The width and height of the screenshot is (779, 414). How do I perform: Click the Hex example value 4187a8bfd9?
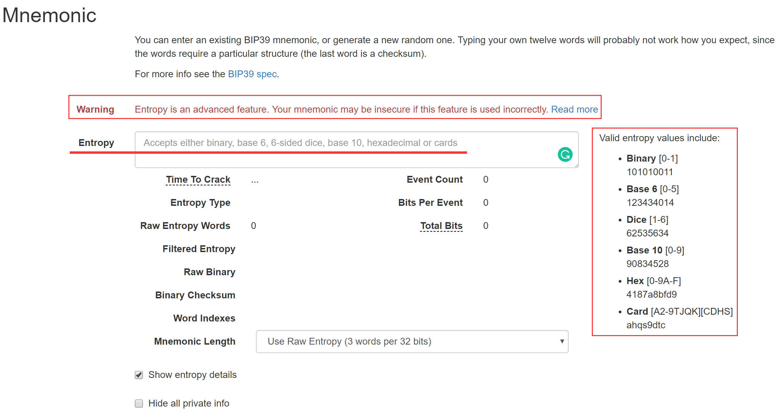click(x=651, y=295)
